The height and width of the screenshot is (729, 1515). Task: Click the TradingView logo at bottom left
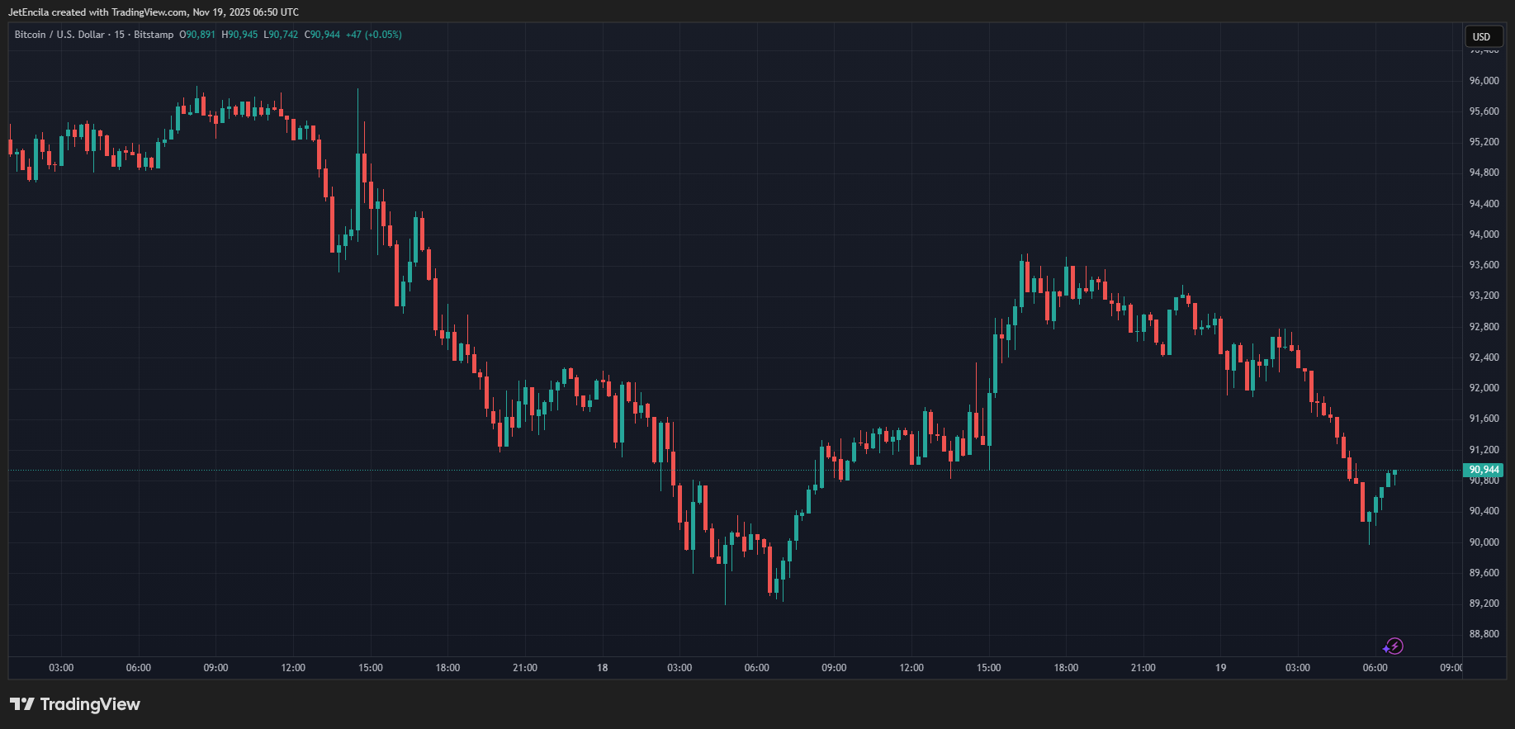[75, 704]
